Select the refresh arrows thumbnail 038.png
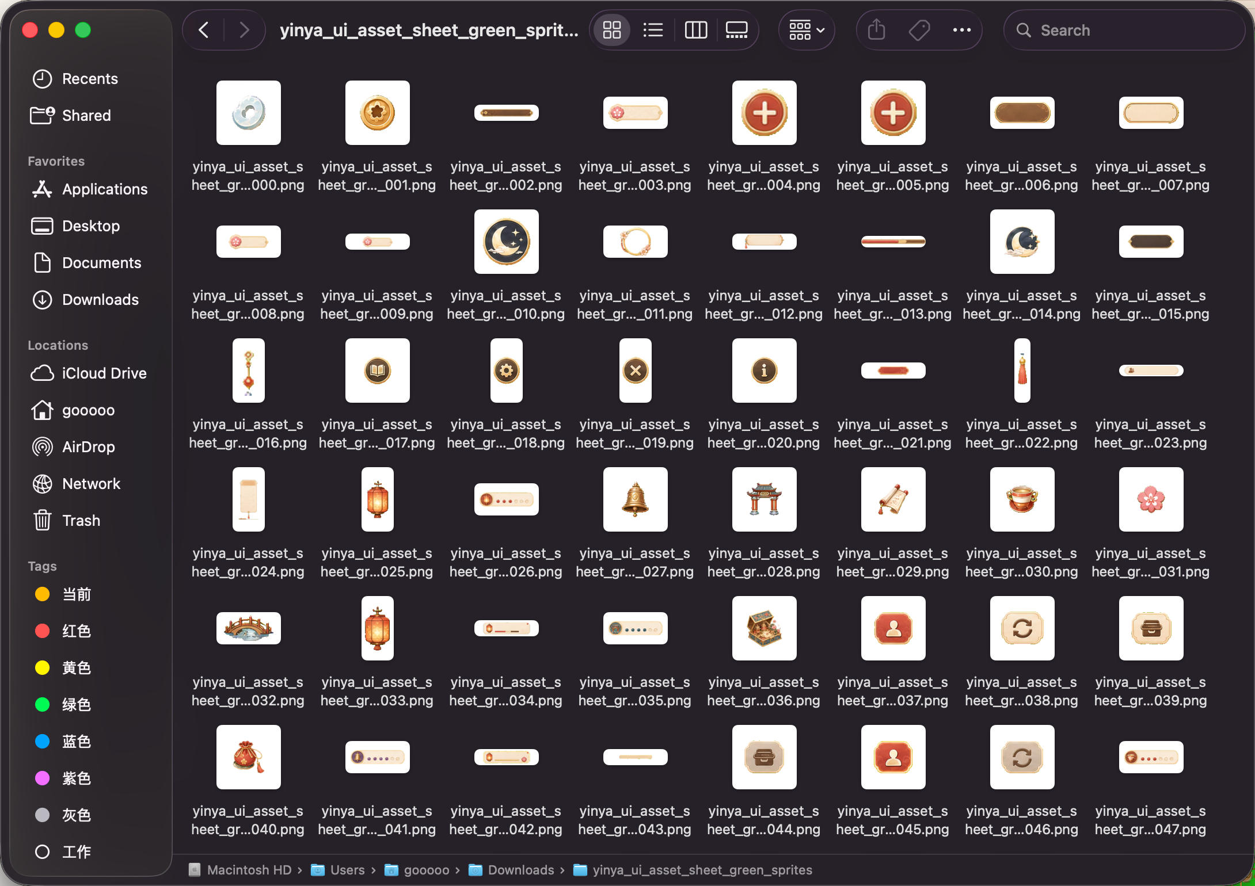 (1022, 628)
